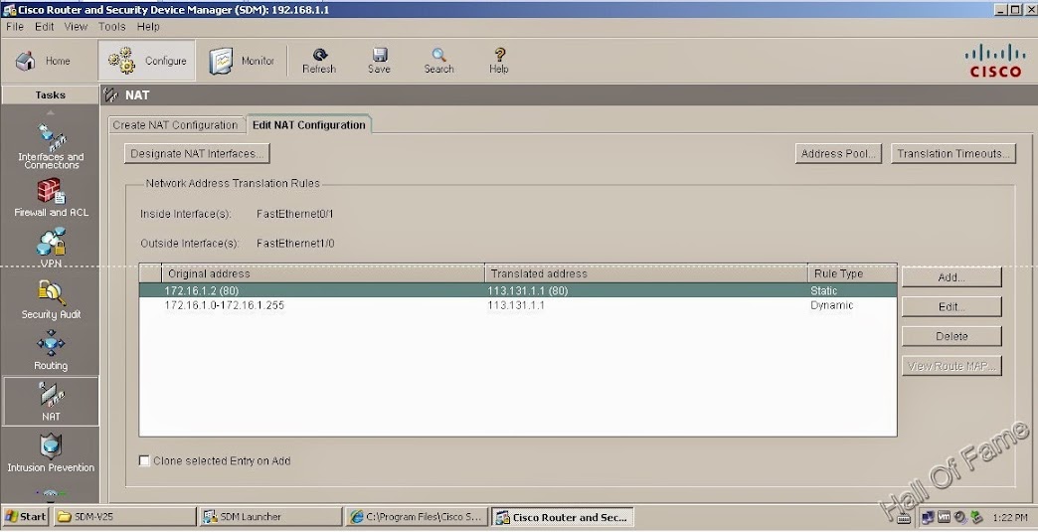Enable Clone selected Entry on Add

(144, 460)
